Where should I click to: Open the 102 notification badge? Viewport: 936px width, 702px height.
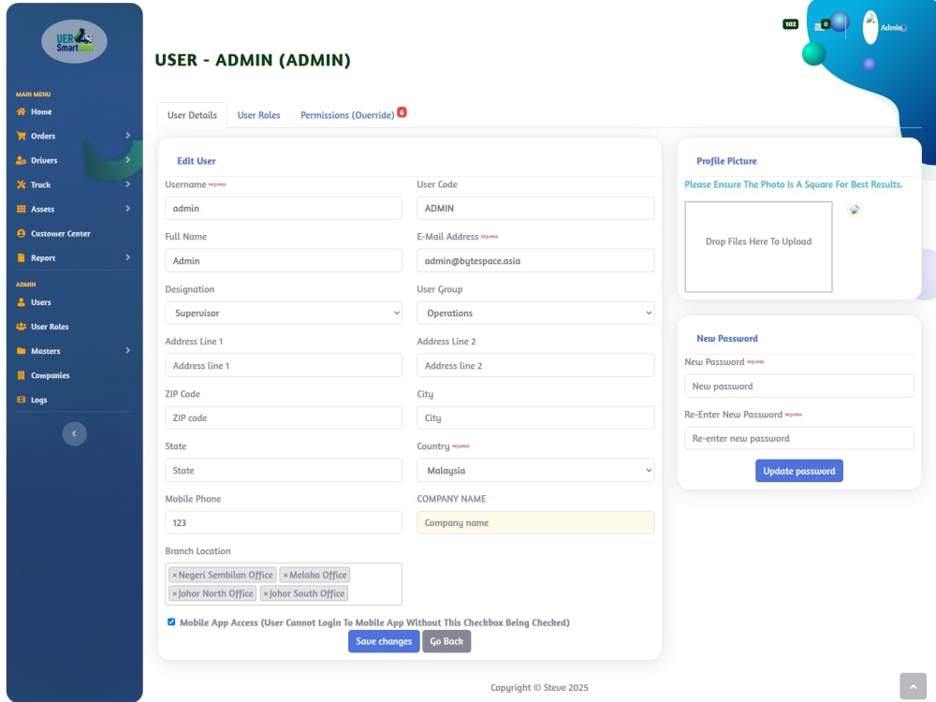[790, 24]
